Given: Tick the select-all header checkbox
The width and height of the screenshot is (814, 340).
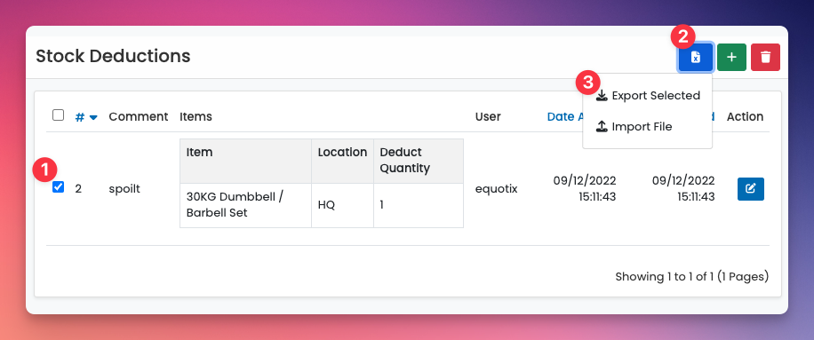Looking at the screenshot, I should 58,115.
